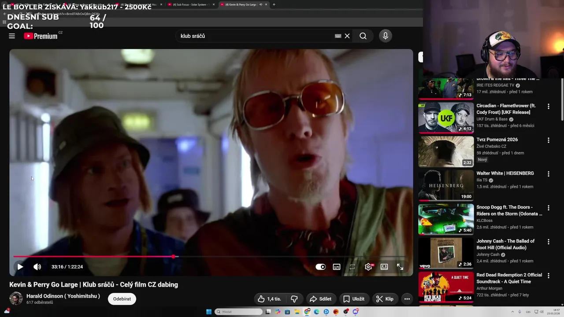Close the Sub Focus - Solar System tab
The width and height of the screenshot is (564, 317).
(x=214, y=4)
